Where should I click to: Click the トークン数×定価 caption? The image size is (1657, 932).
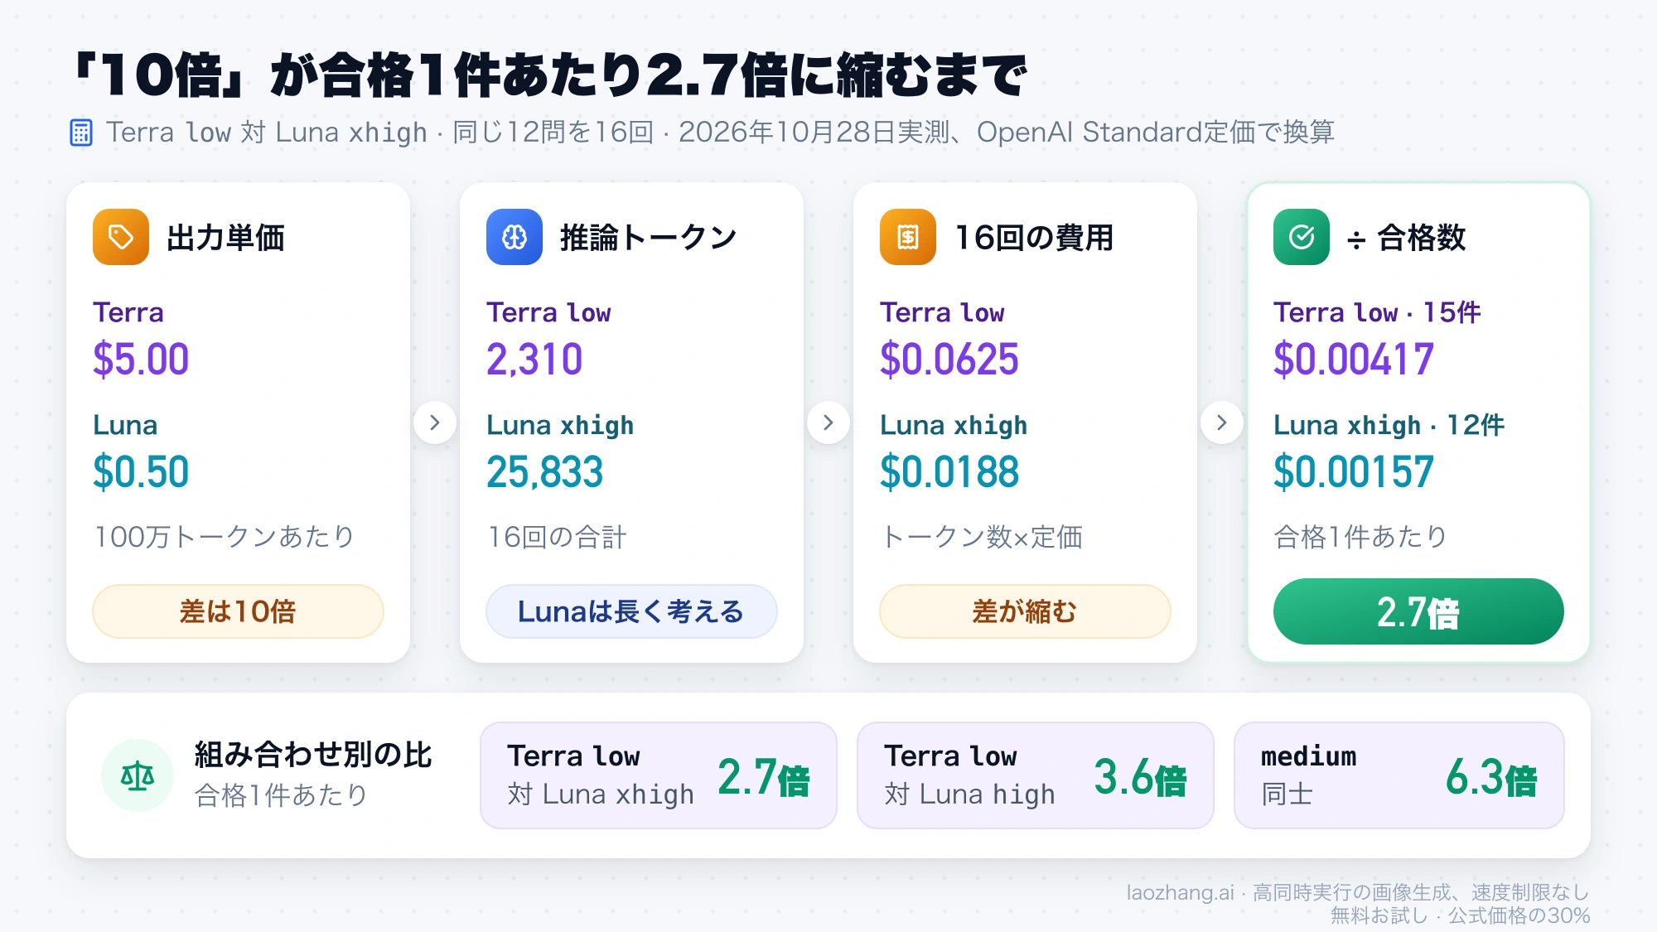click(982, 537)
